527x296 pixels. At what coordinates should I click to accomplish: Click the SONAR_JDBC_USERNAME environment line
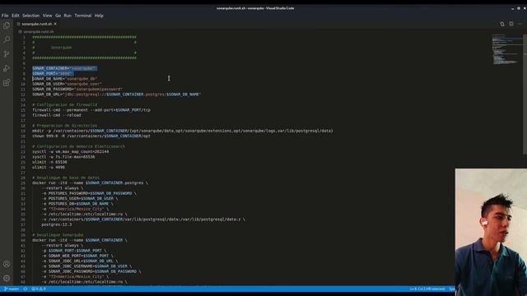[86, 266]
